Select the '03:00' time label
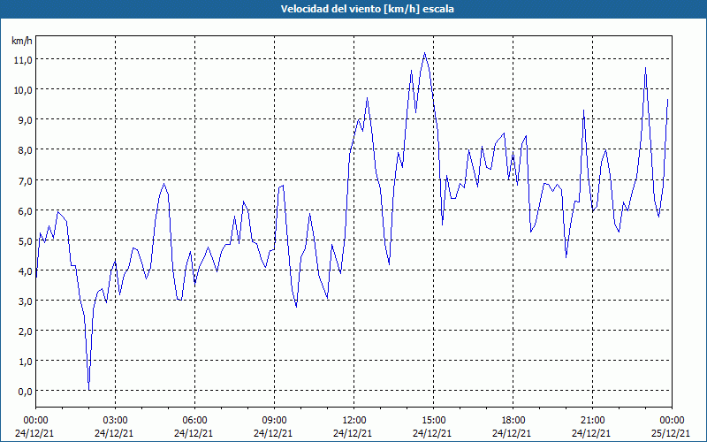This screenshot has height=442, width=707. point(116,421)
